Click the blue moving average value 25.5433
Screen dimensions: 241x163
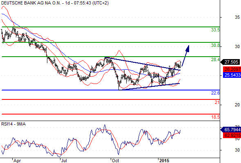coord(232,75)
